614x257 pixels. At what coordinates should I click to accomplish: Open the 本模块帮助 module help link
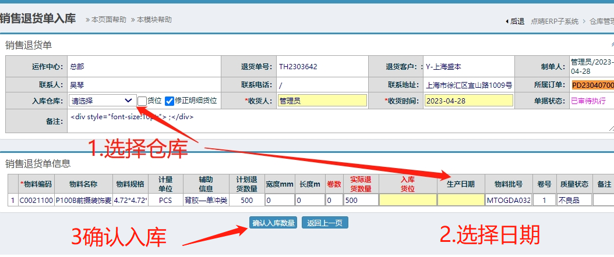(x=154, y=20)
